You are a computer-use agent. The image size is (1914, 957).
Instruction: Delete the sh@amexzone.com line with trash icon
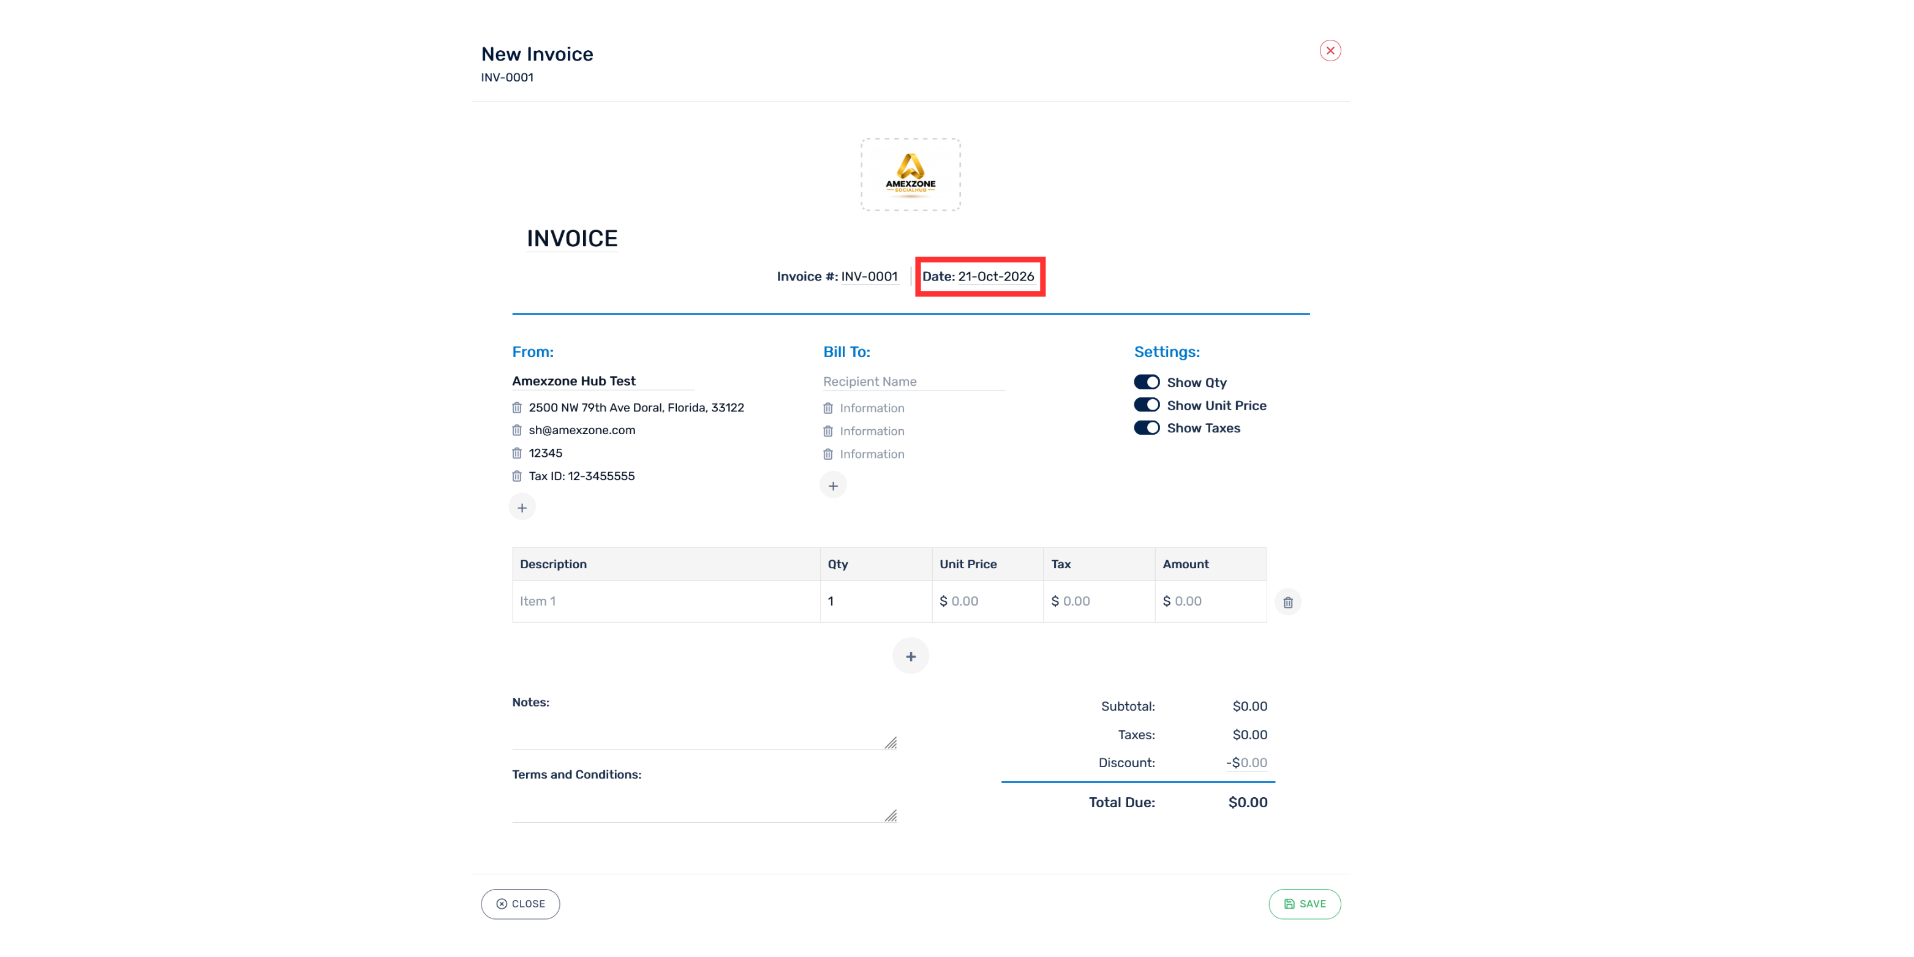(516, 430)
